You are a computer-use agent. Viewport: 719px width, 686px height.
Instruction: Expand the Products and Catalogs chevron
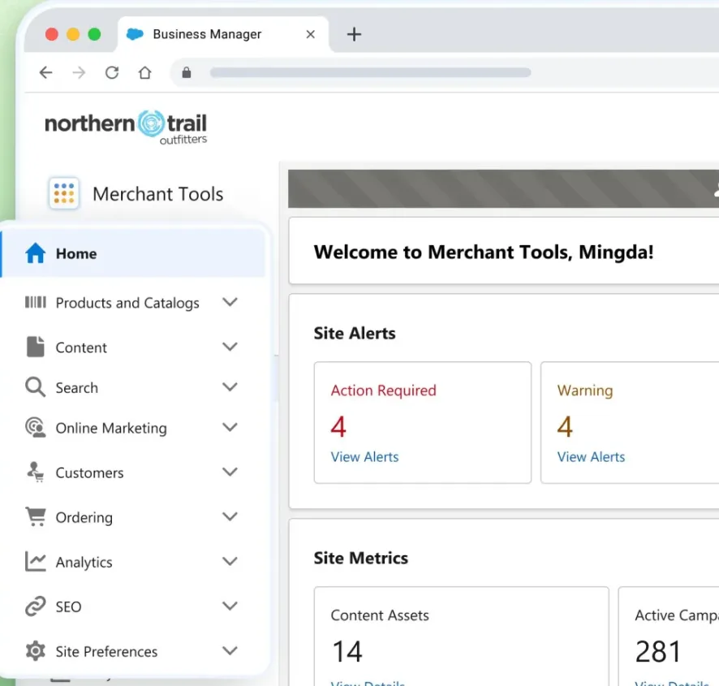pyautogui.click(x=230, y=302)
